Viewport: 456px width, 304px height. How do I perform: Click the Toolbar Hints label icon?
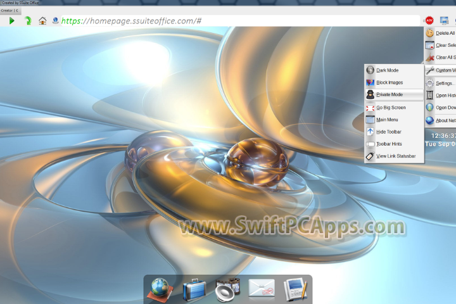pyautogui.click(x=370, y=144)
